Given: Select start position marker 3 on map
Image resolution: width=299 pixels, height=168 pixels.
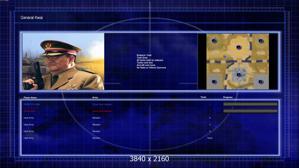Looking at the screenshot, I should (x=214, y=41).
